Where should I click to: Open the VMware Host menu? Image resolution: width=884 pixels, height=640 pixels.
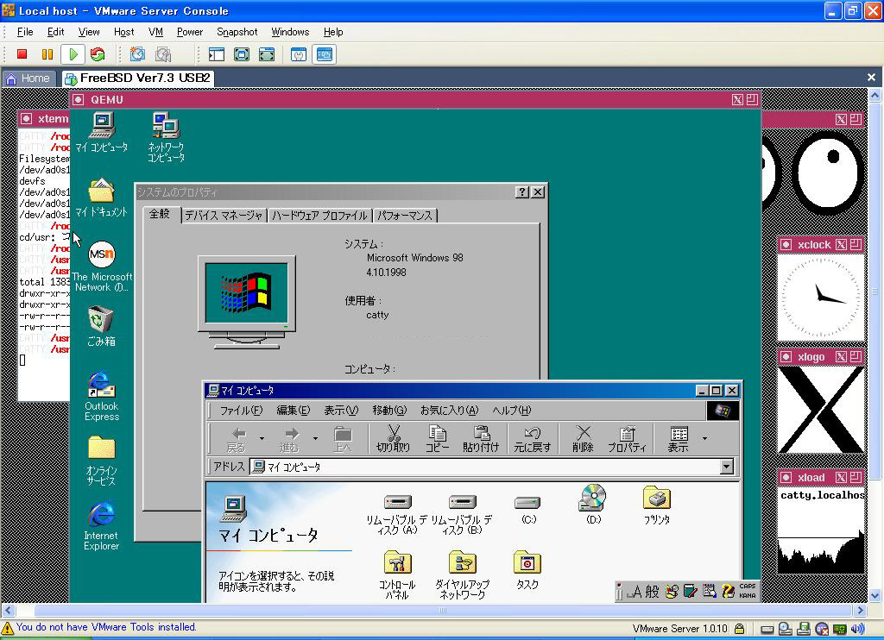[123, 32]
